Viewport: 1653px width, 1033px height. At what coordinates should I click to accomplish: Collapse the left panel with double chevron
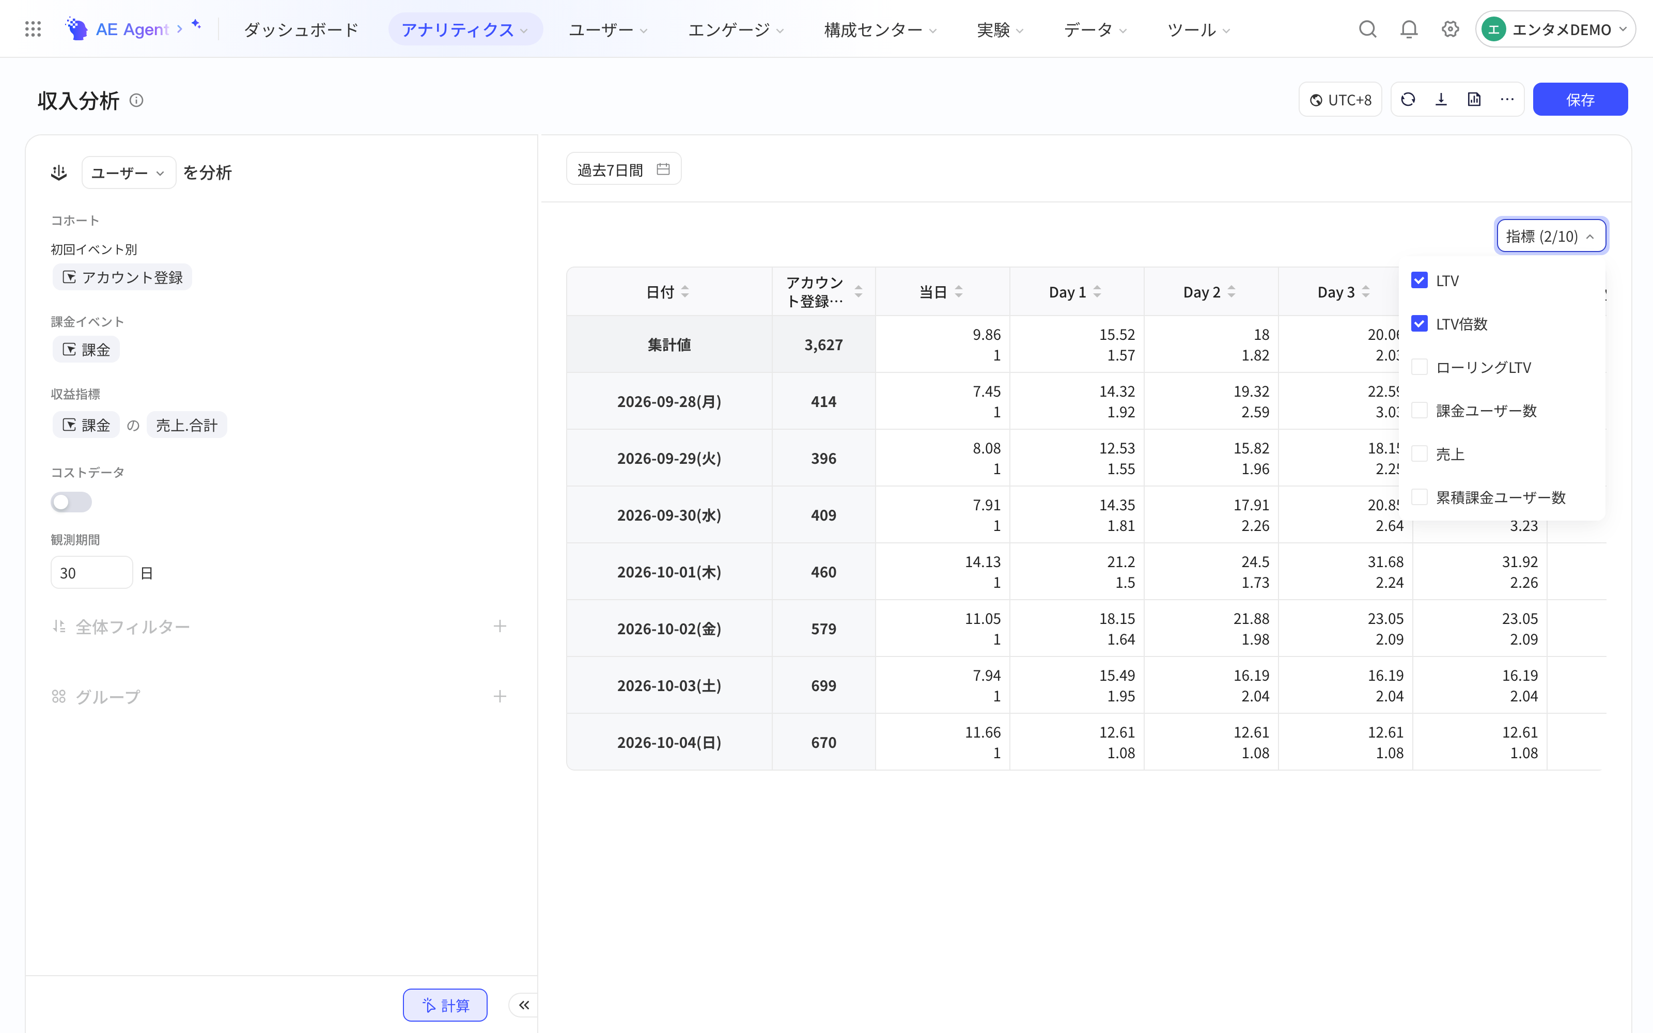[524, 1005]
